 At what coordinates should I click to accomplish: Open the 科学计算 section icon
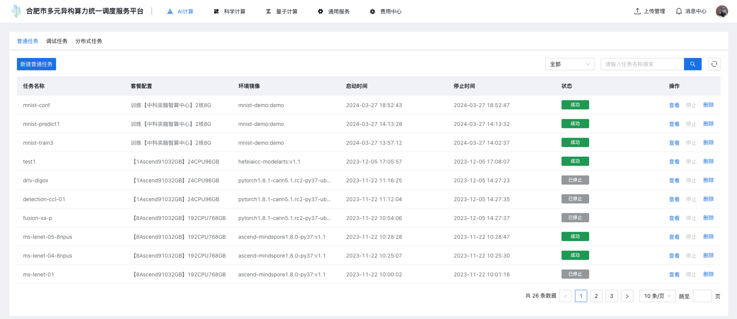216,12
